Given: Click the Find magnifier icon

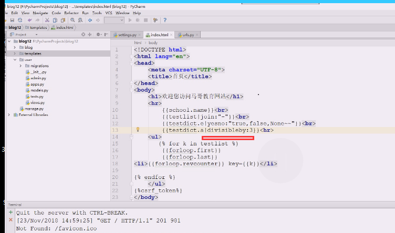Looking at the screenshot, I should pos(72,20).
